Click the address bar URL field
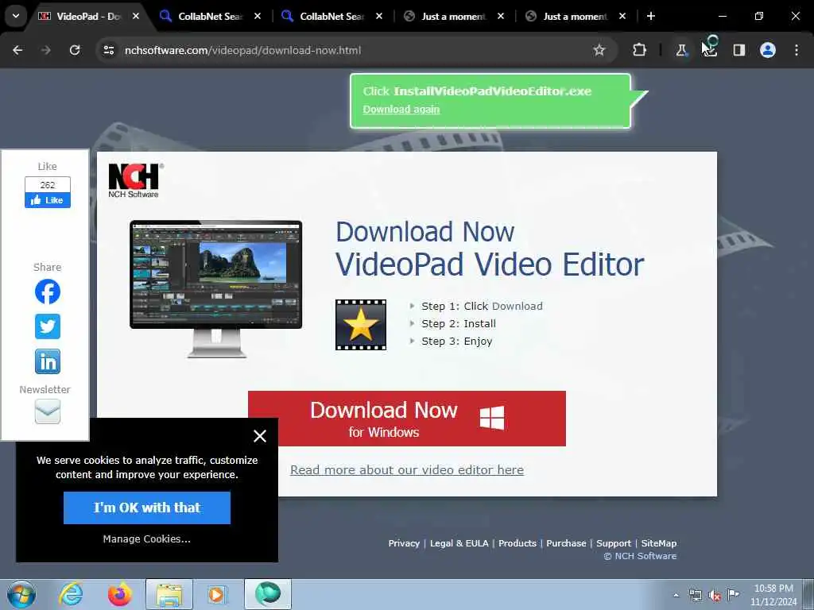This screenshot has height=610, width=814. pyautogui.click(x=353, y=50)
